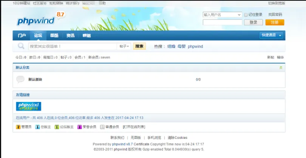Check the 记住登录 checkbox

tap(246, 15)
